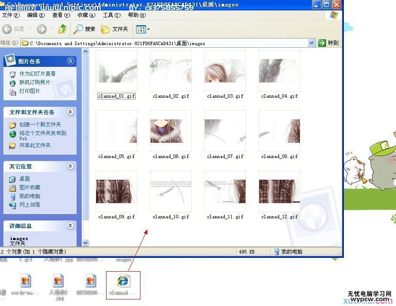
Task: Click the sidebar vertical scroll thumb
Action: 85,138
